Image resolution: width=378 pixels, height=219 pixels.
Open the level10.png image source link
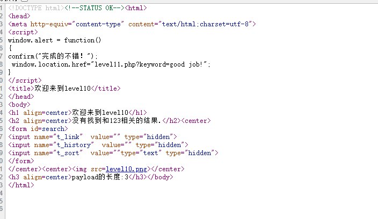[x=126, y=169]
